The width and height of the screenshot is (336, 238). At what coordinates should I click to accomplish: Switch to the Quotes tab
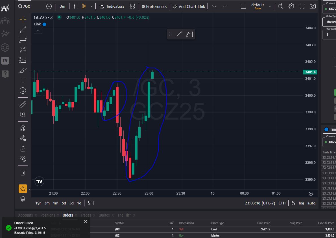104,215
